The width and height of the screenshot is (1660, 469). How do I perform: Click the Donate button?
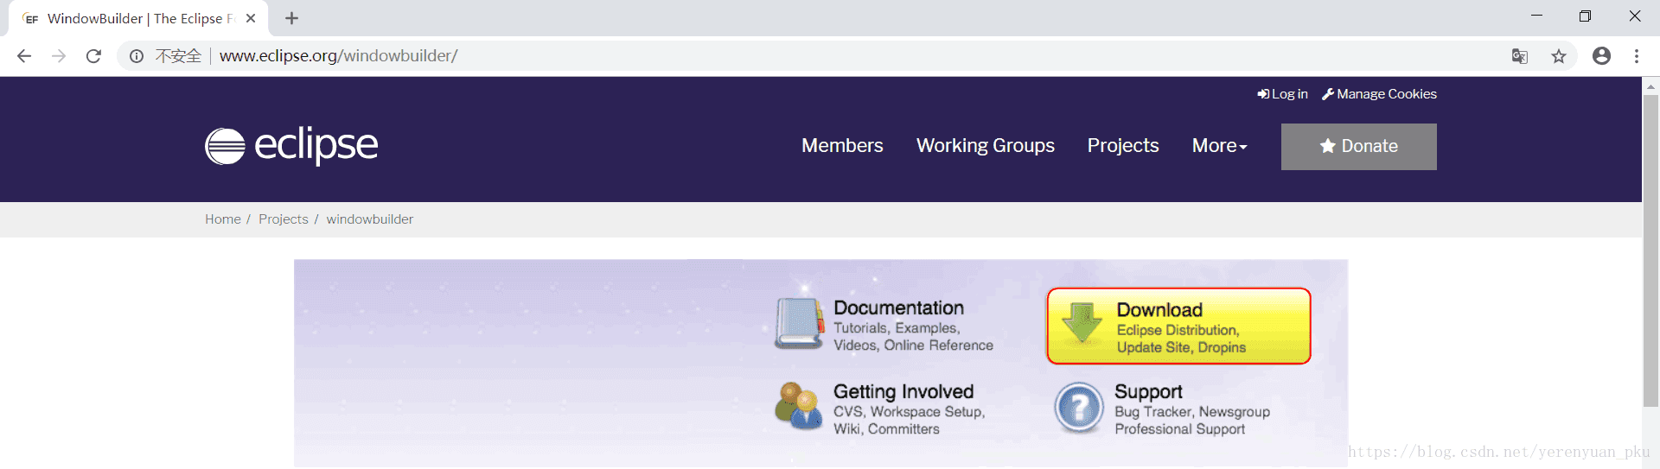[1359, 147]
